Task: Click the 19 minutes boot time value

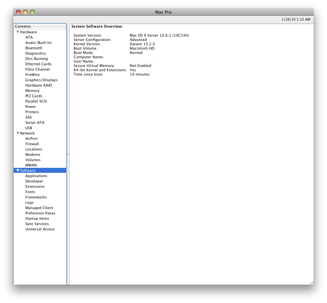Action: 140,74
